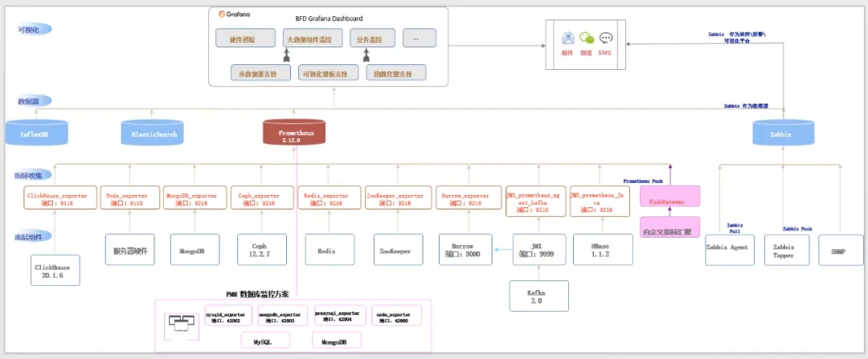Click the pink PushGateway box
This screenshot has height=359, width=868.
[669, 202]
